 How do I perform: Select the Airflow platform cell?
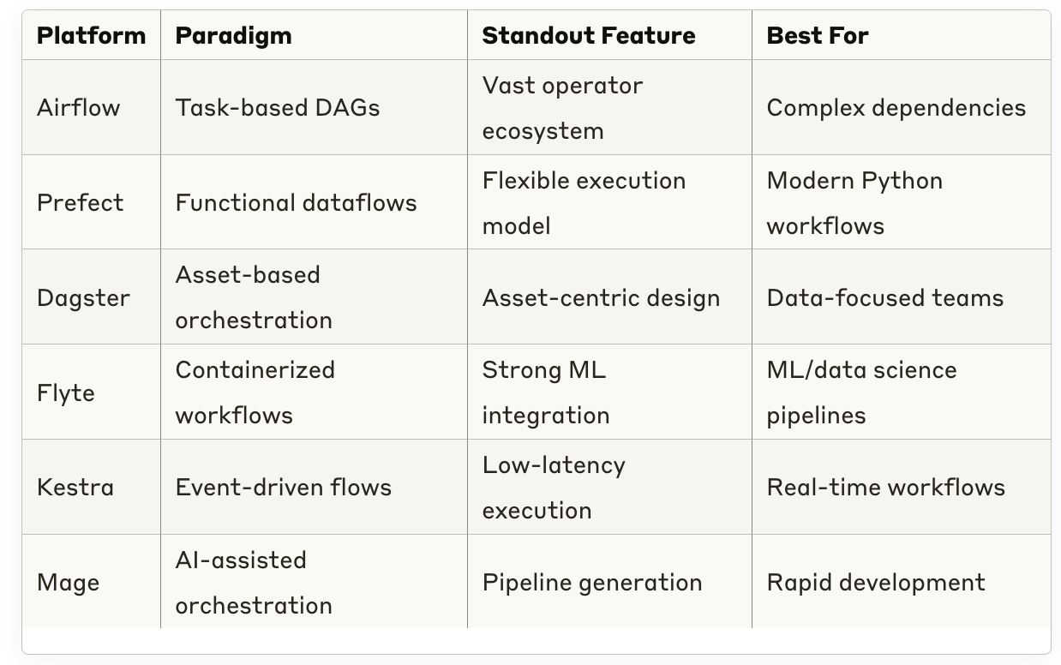pos(78,108)
